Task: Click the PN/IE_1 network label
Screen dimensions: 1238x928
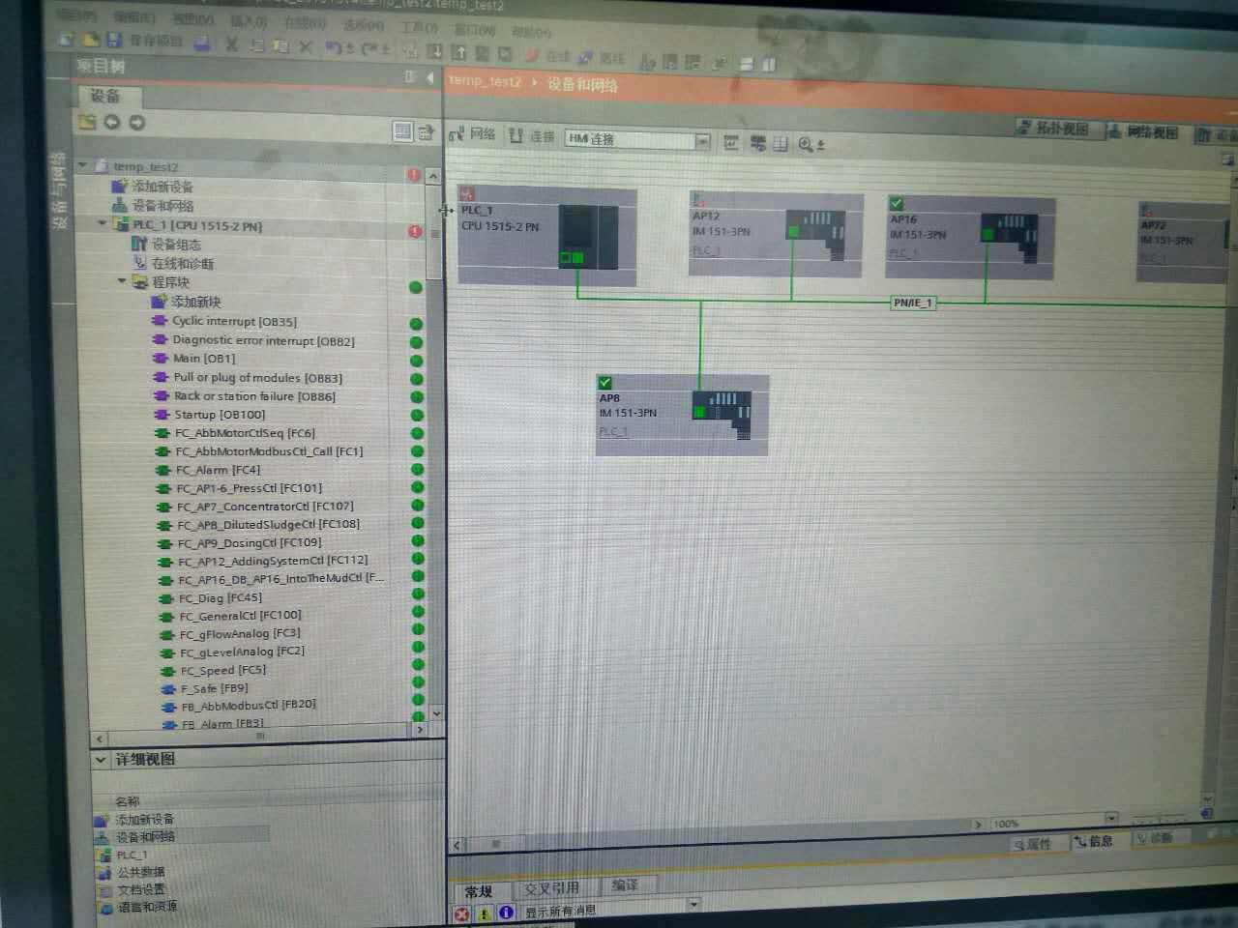Action: [x=913, y=303]
